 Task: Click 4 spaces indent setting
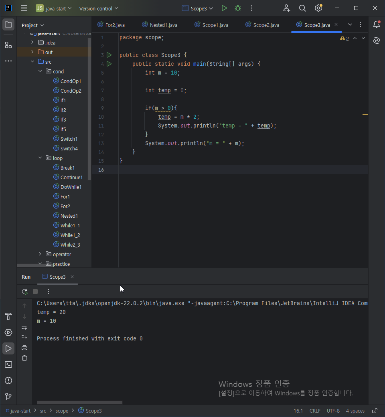(x=355, y=411)
